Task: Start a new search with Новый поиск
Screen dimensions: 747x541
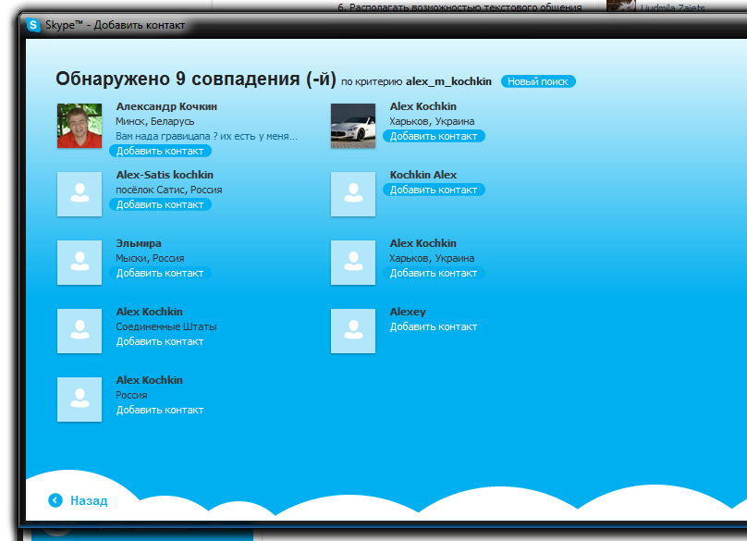Action: (538, 81)
